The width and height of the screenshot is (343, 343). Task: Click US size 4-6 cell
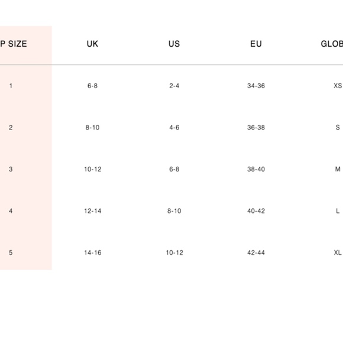pyautogui.click(x=174, y=127)
